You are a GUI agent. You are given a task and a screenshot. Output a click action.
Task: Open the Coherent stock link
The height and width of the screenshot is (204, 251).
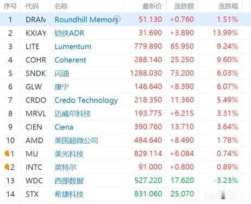70,60
